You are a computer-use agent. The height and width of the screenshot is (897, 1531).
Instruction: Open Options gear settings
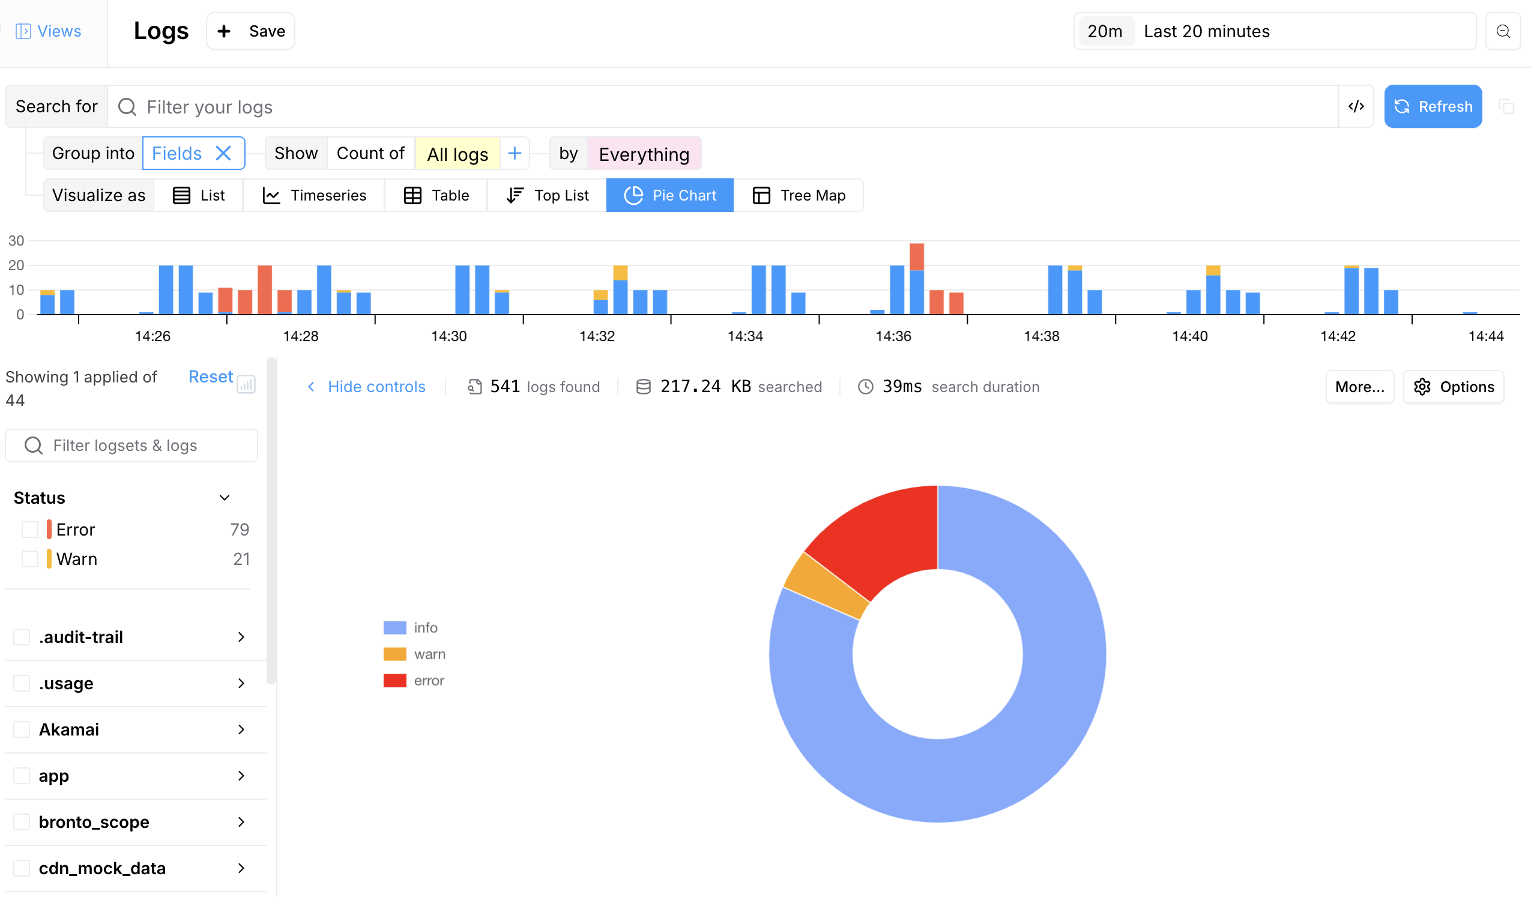tap(1453, 387)
